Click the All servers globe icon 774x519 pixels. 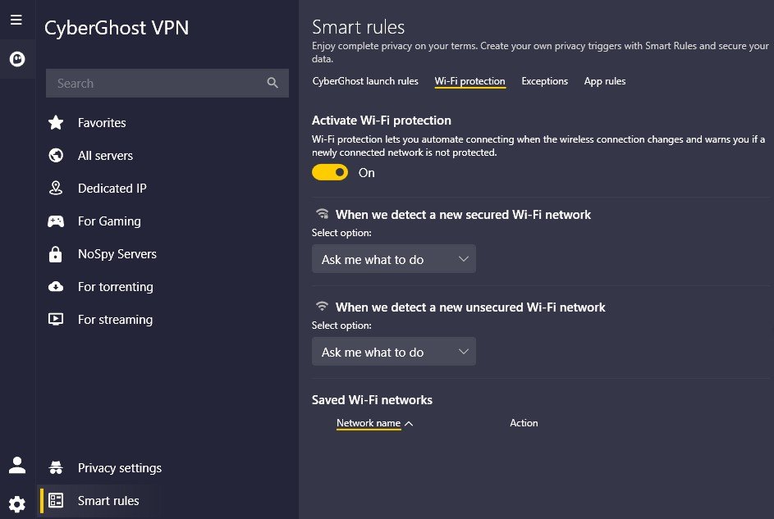coord(56,155)
